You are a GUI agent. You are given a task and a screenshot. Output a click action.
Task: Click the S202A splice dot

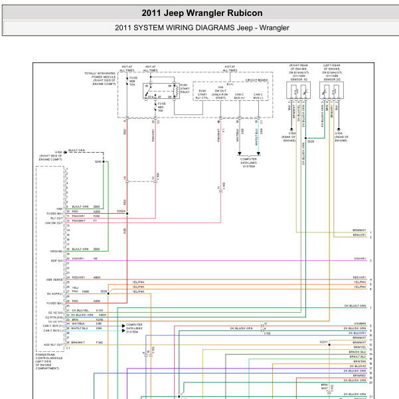click(127, 214)
